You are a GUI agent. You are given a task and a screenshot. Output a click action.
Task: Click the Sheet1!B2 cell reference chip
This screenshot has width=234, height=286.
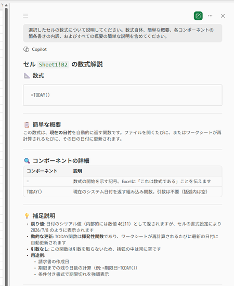[53, 64]
